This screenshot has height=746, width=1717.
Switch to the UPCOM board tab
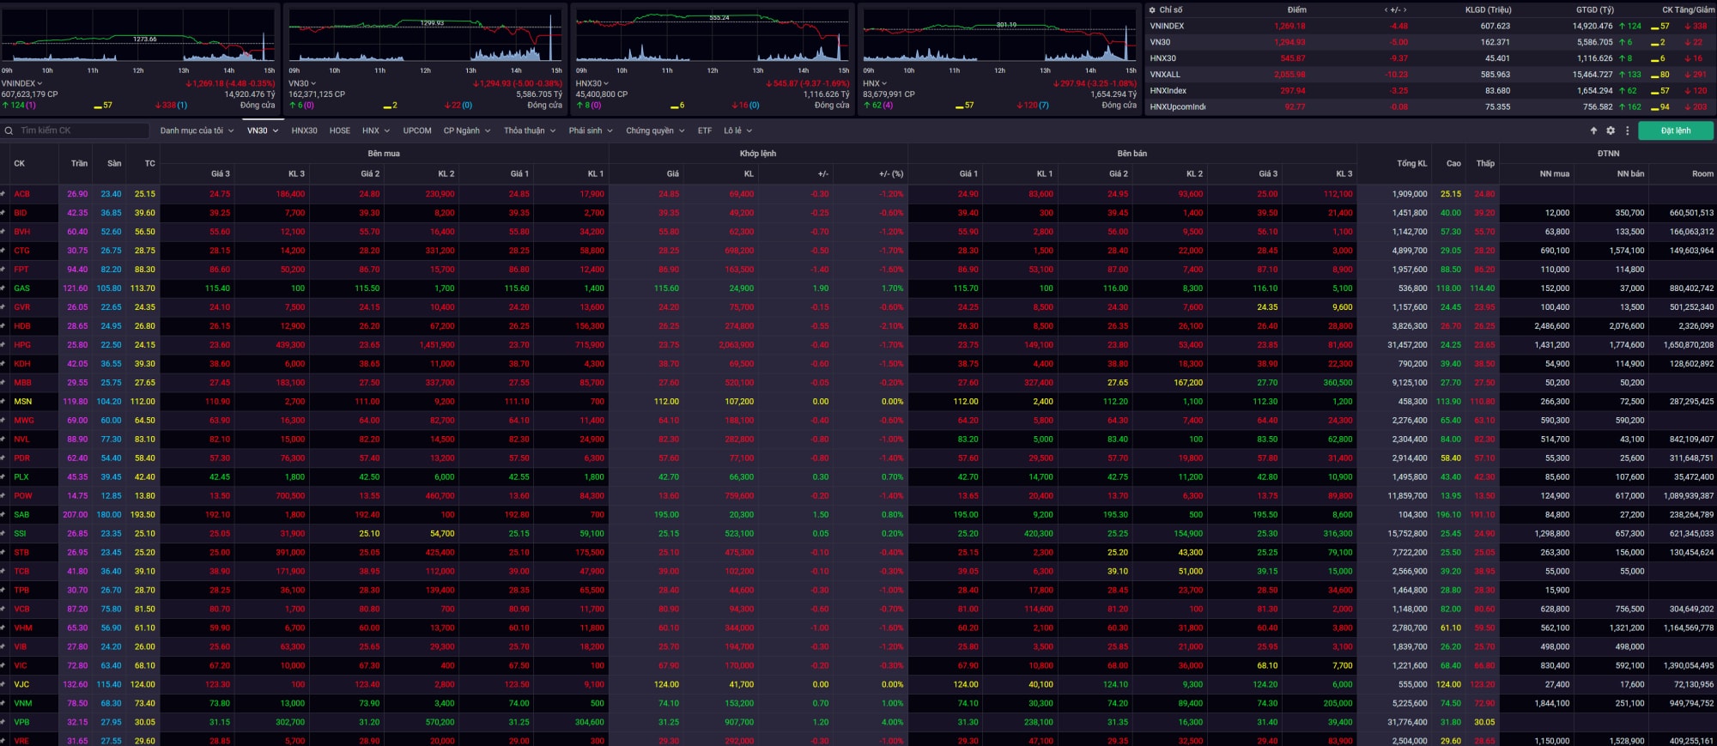[x=417, y=130]
